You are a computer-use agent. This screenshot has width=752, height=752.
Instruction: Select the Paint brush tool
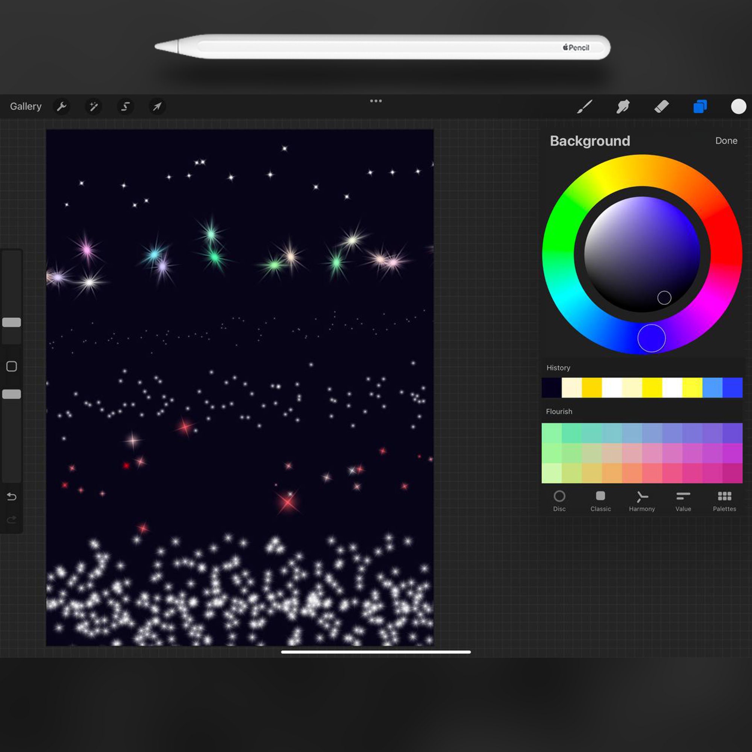[585, 106]
